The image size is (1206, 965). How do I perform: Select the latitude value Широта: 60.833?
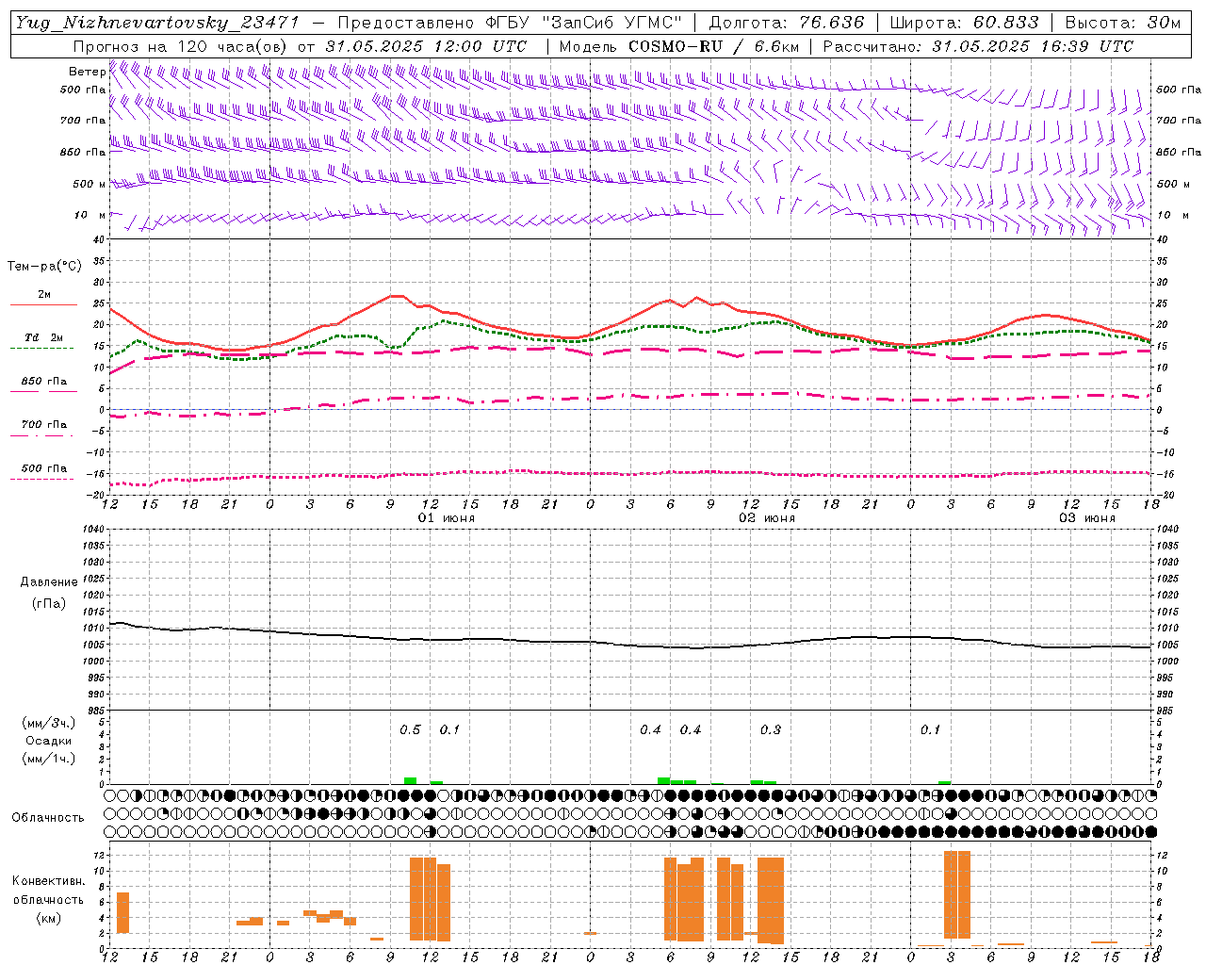point(965,23)
